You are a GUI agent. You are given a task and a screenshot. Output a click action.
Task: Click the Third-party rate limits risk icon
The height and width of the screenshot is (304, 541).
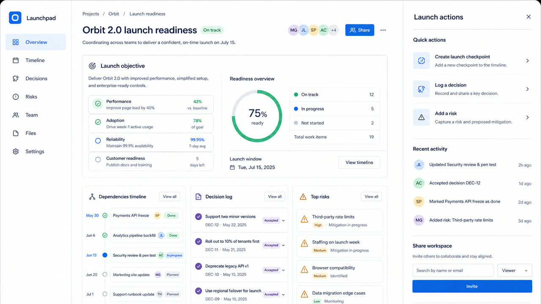point(304,219)
